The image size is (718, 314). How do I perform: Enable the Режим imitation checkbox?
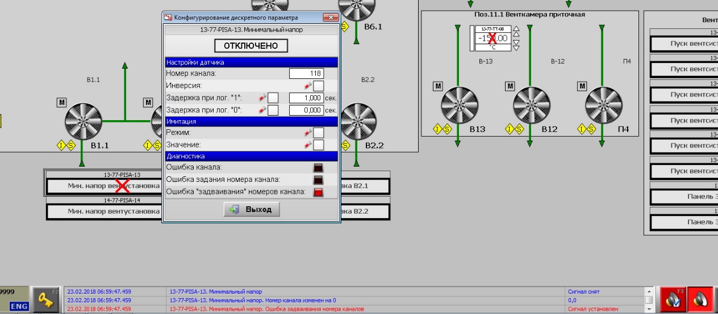[319, 133]
